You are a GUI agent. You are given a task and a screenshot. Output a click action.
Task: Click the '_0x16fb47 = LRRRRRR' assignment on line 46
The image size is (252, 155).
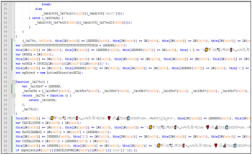[x=44, y=86]
